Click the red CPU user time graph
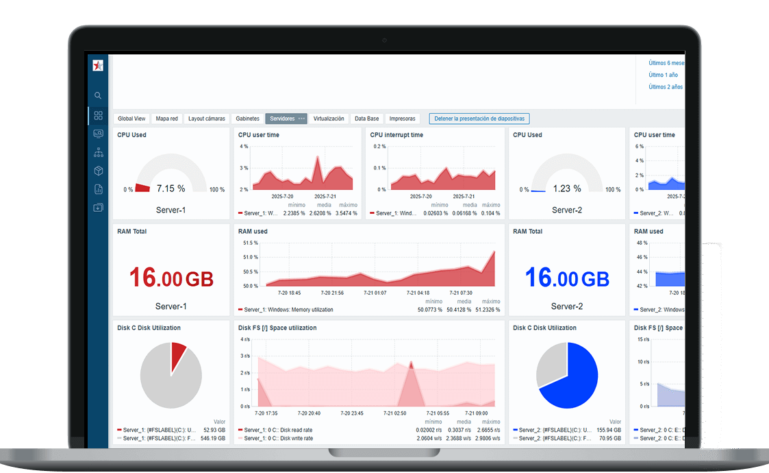 click(301, 169)
